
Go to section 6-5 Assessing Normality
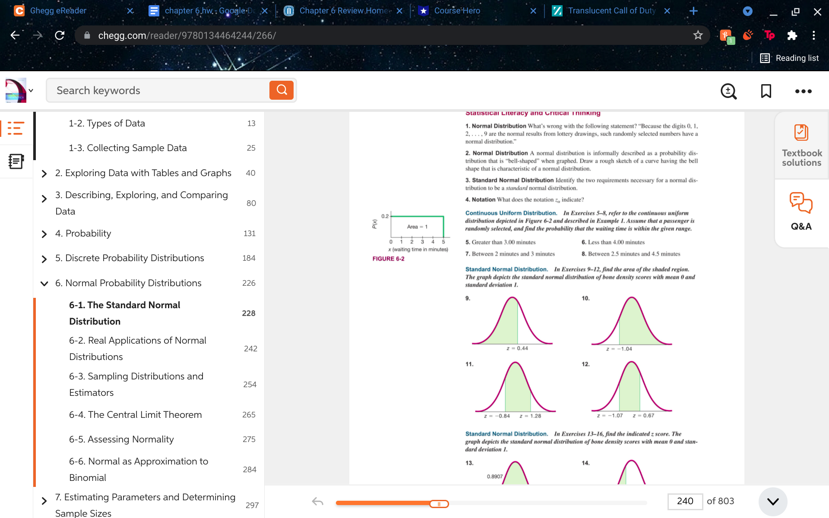pyautogui.click(x=121, y=439)
